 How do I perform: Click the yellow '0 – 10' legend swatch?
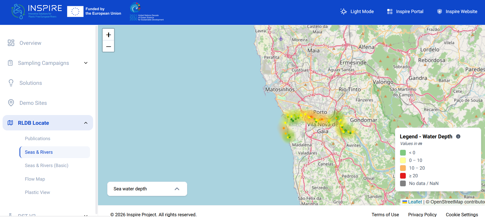point(403,160)
